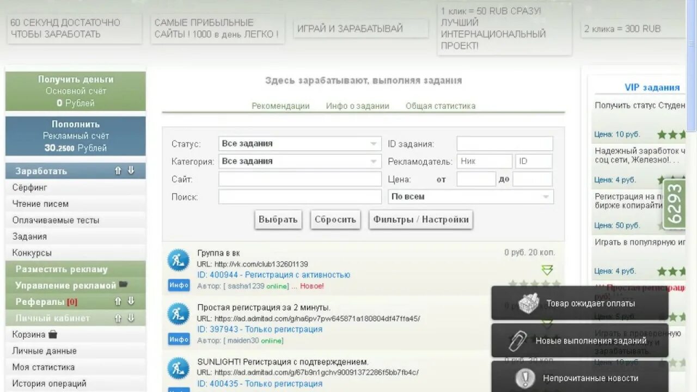Click ad banner 2 клика = 300 RUB

[633, 29]
